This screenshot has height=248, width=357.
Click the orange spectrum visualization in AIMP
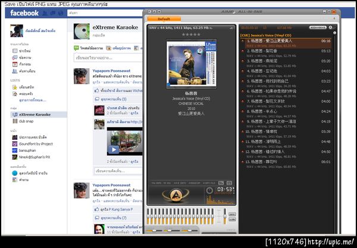(x=220, y=199)
